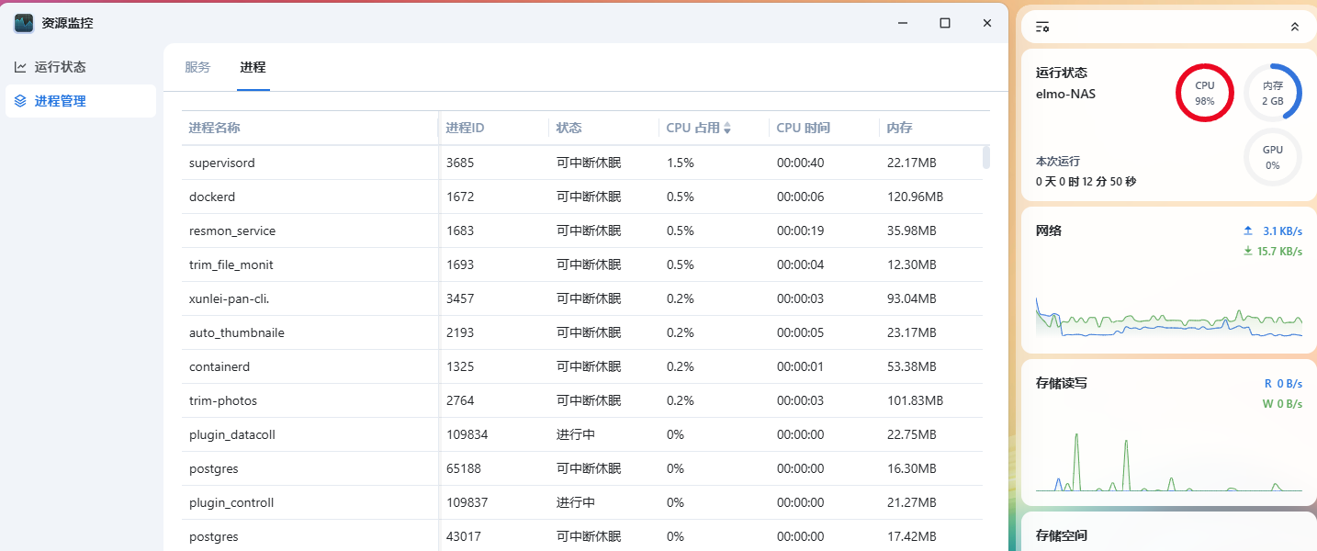Screen dimensions: 1317x551
Task: Click the network upload arrow icon
Action: tap(1247, 231)
